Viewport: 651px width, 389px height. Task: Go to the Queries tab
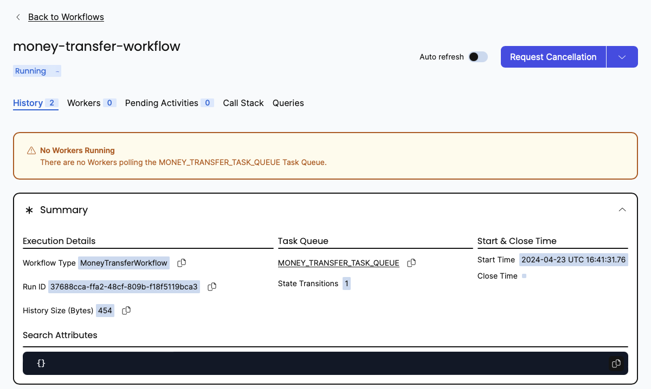point(288,103)
